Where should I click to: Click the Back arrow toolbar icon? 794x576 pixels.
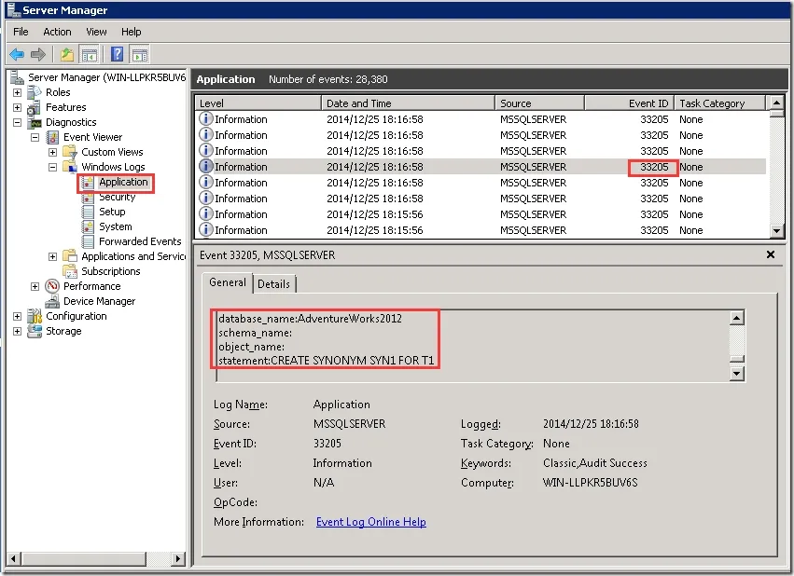[17, 54]
